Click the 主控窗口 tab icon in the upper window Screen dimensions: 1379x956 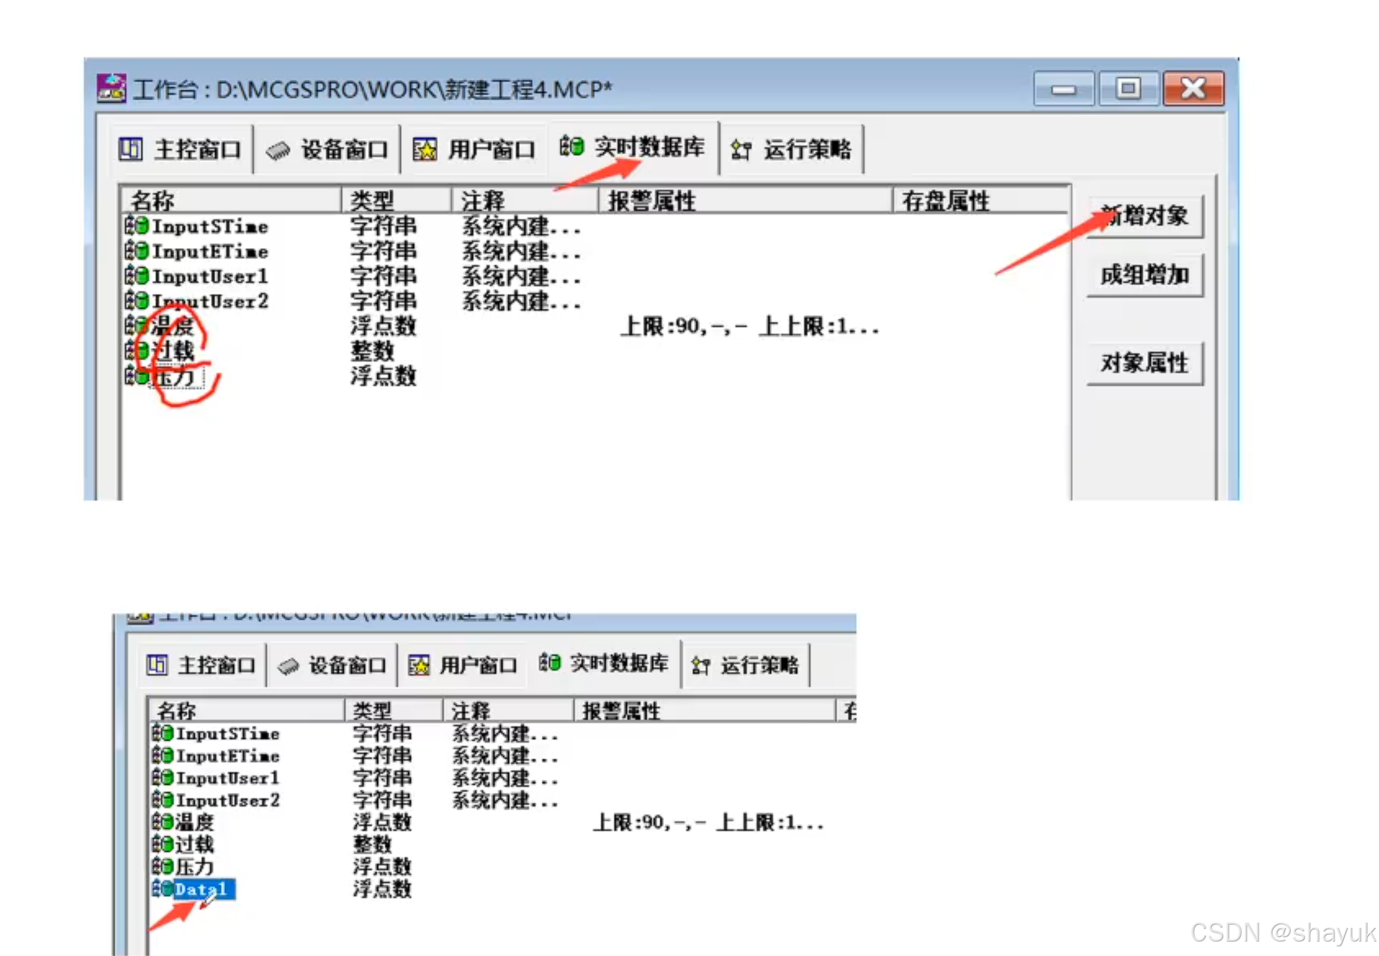[130, 149]
